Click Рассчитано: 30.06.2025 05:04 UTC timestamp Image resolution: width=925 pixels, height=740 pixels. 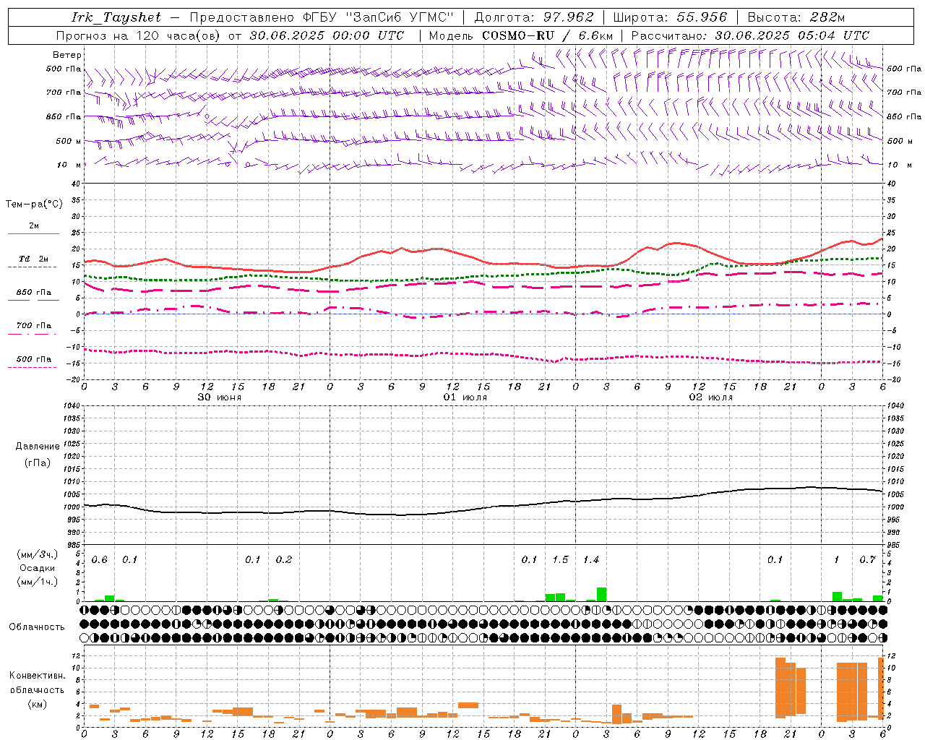[750, 35]
